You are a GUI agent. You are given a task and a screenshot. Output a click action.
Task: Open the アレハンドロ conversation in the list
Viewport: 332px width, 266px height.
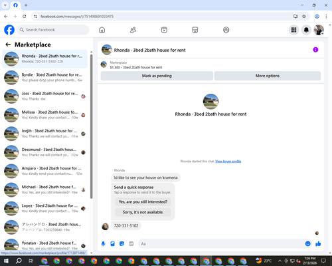pyautogui.click(x=44, y=227)
